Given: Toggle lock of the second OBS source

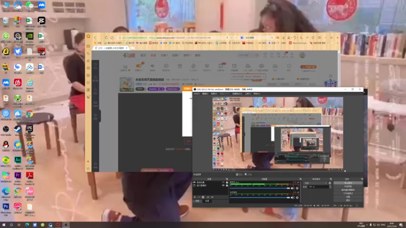Looking at the screenshot, I should tap(227, 185).
